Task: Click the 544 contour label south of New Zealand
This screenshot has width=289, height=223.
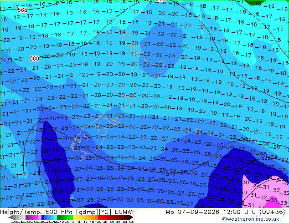Action: coord(170,173)
